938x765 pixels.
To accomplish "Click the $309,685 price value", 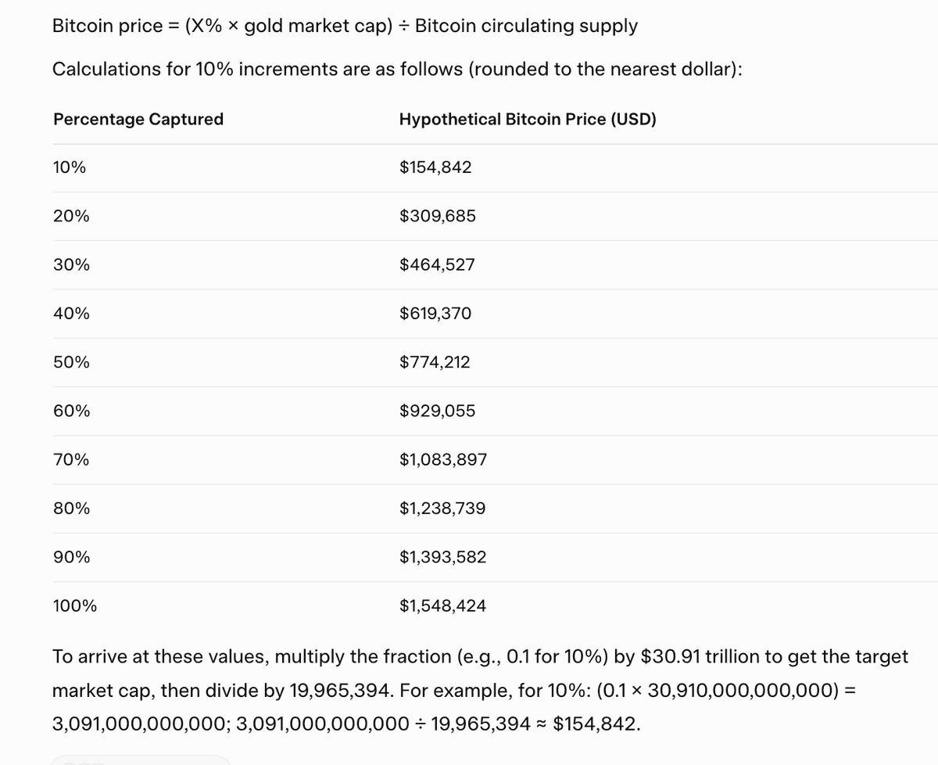I will click(x=437, y=216).
